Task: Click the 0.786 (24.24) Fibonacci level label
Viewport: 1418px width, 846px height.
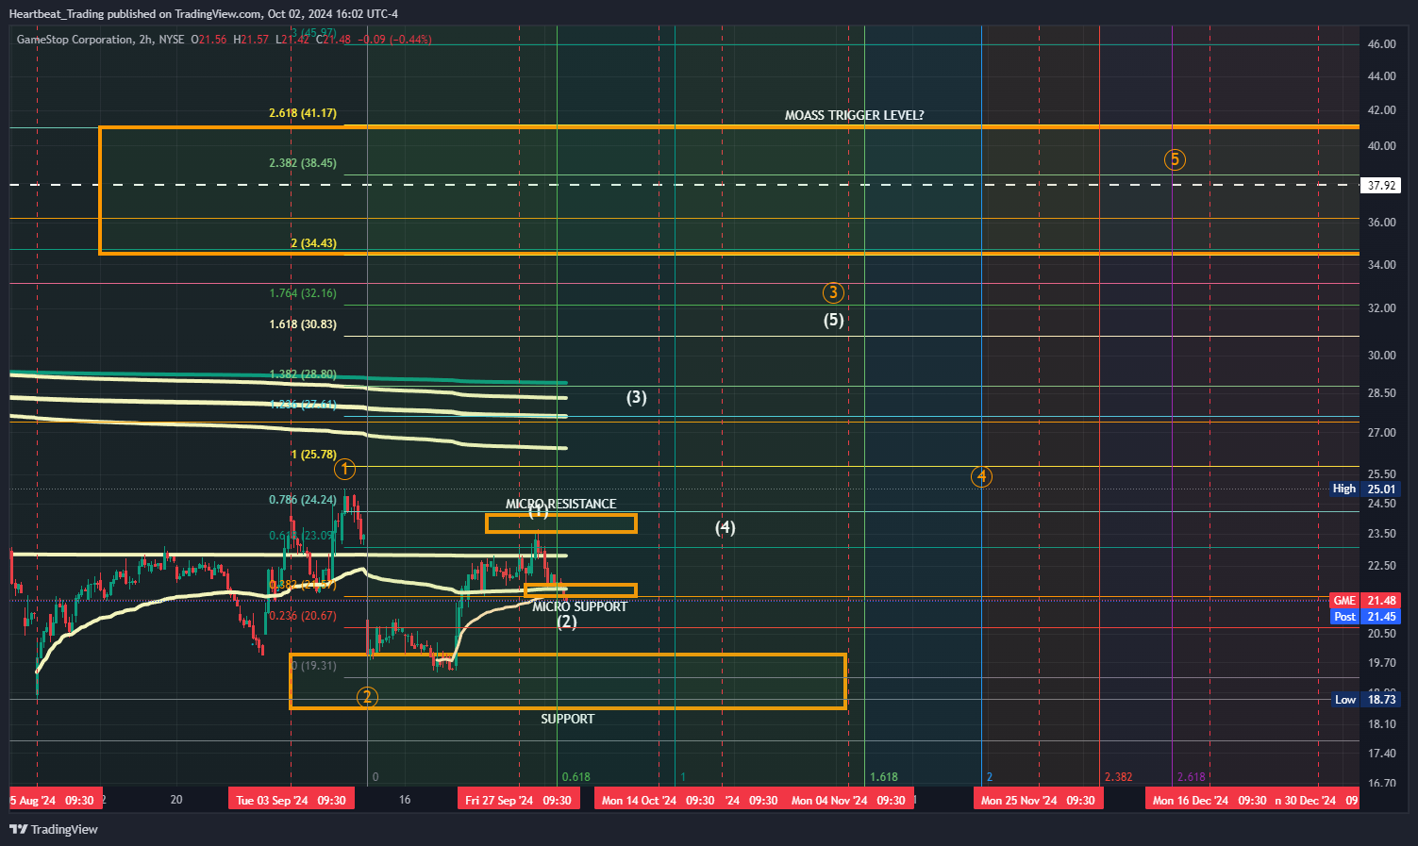Action: click(303, 499)
